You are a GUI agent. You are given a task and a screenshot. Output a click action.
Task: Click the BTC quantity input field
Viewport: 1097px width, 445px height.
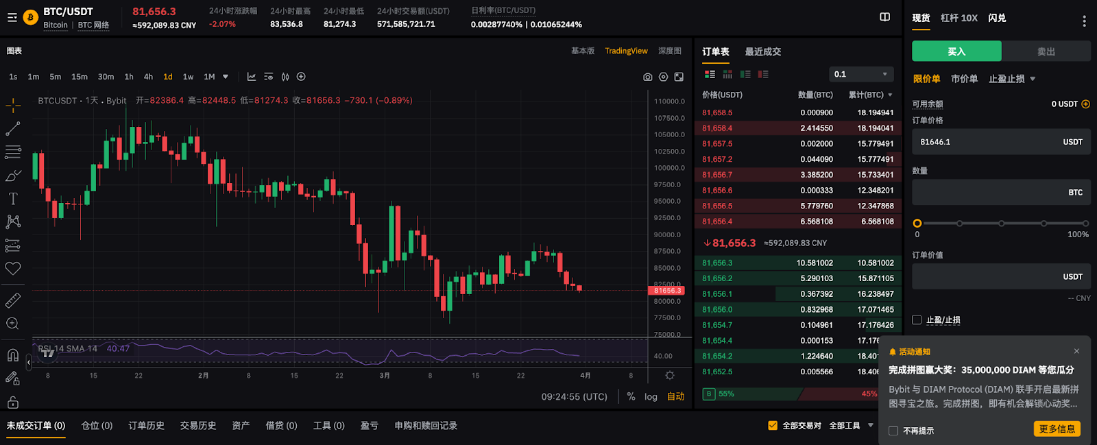pyautogui.click(x=1001, y=193)
